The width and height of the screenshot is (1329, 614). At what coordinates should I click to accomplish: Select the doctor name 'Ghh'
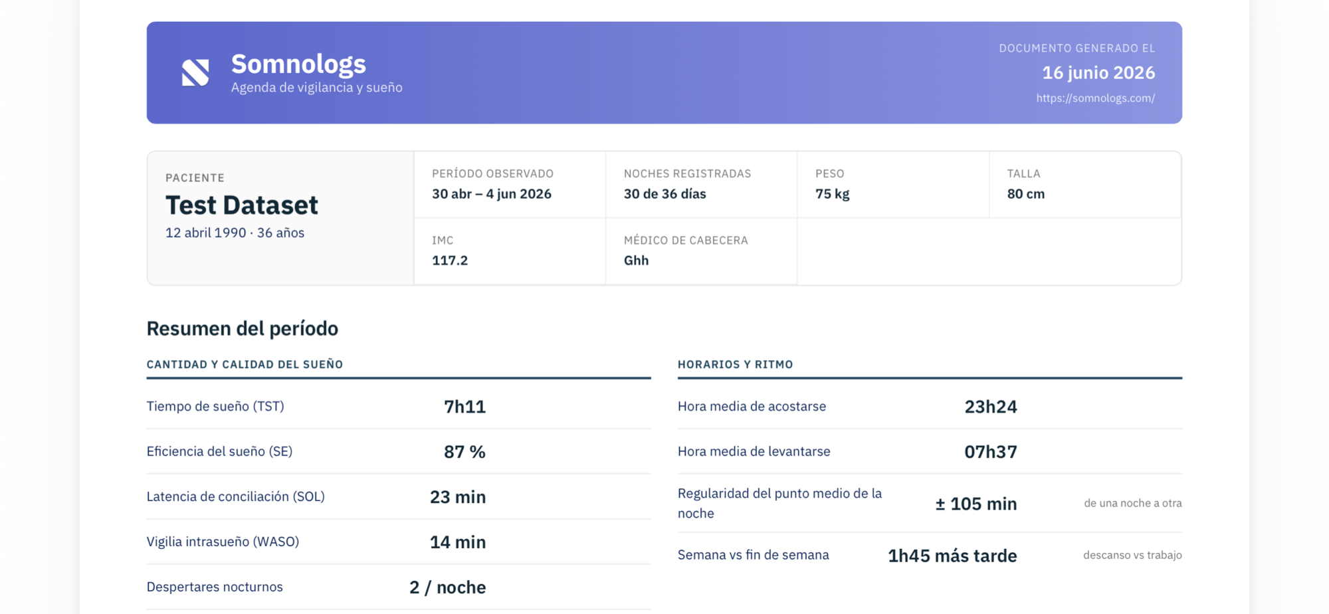(x=636, y=260)
